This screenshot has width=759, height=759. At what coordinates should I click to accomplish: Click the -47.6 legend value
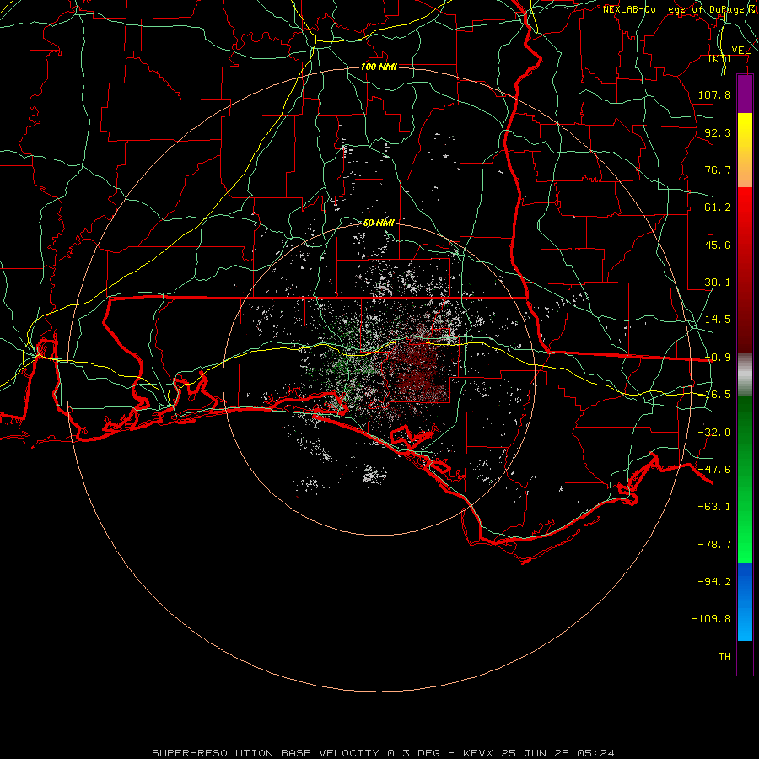click(714, 470)
